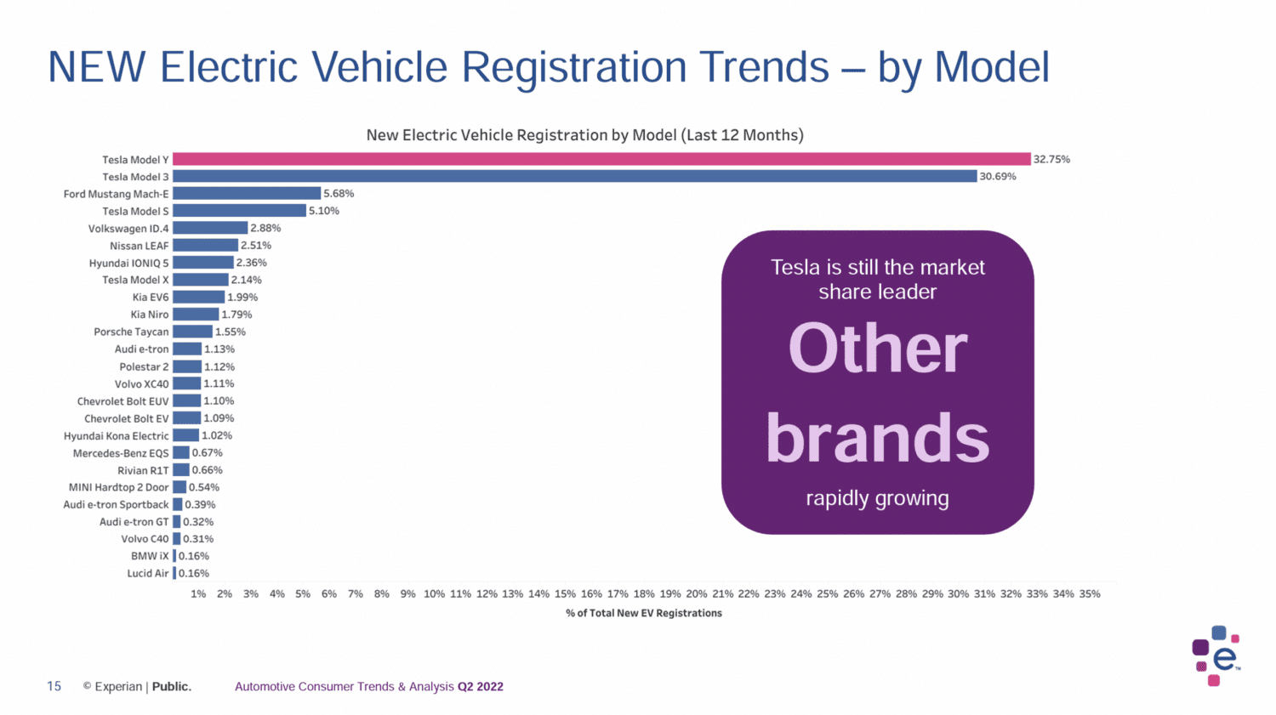Click the '0.67%' value for Mercedes-Benz EQS
Viewport: 1276px width, 715px height.
click(x=208, y=452)
